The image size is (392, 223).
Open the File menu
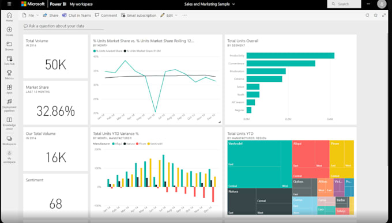pos(31,15)
